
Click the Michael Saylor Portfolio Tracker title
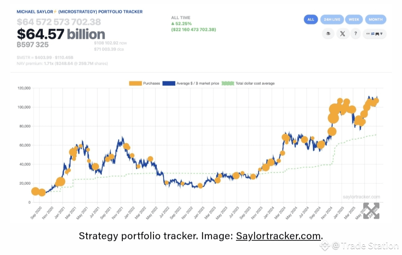tap(80, 12)
